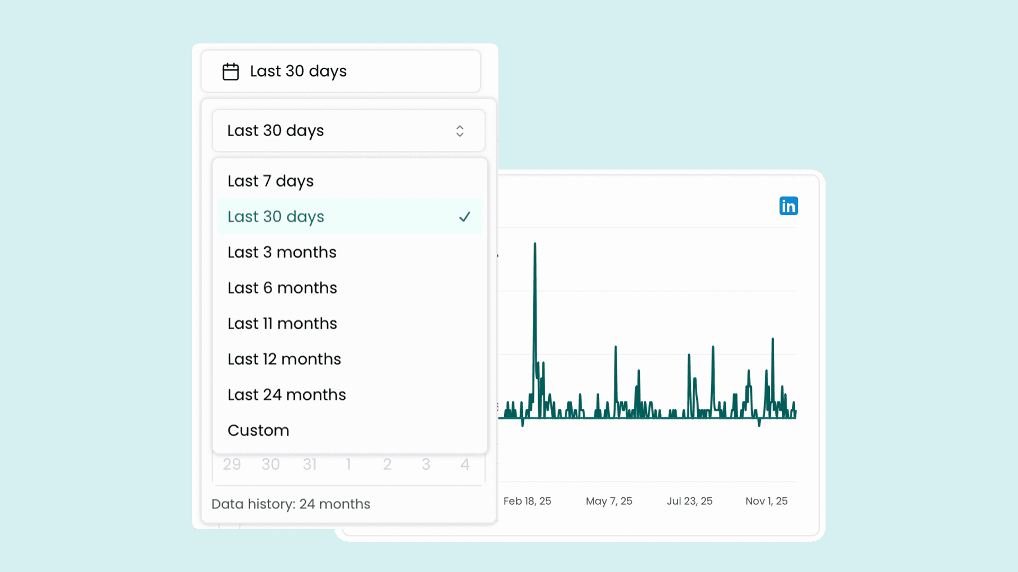This screenshot has height=572, width=1018.
Task: Confirm Last 30 days as selected range
Action: (275, 217)
